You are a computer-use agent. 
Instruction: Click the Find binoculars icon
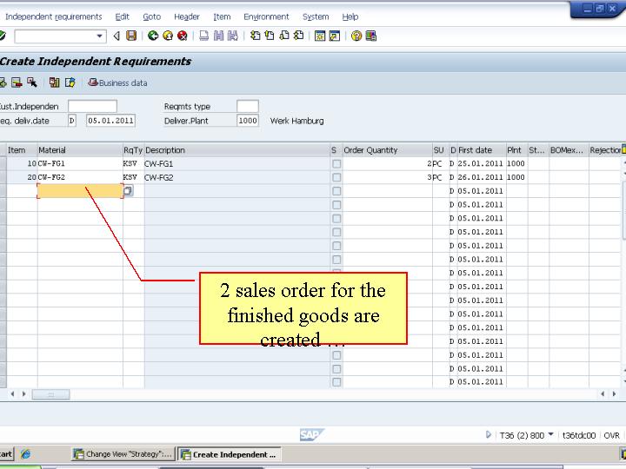[218, 36]
